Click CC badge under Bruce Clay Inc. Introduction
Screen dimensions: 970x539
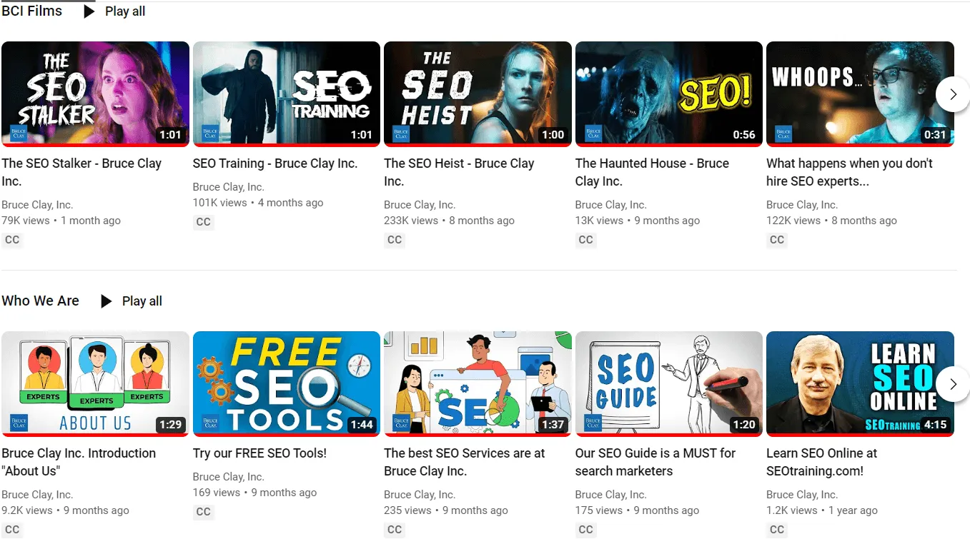[x=12, y=530]
